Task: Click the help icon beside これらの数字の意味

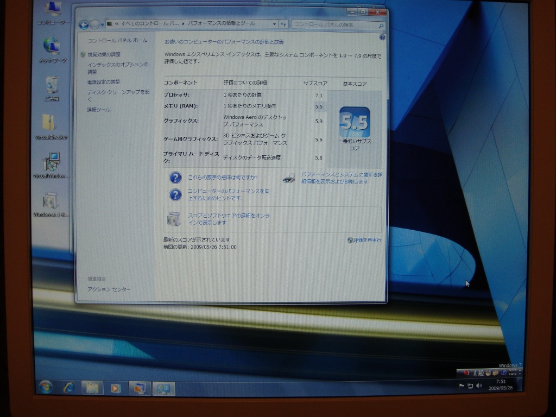Action: pyautogui.click(x=175, y=178)
